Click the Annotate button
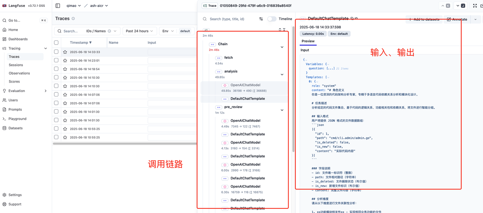This screenshot has height=213, width=483. pyautogui.click(x=457, y=19)
